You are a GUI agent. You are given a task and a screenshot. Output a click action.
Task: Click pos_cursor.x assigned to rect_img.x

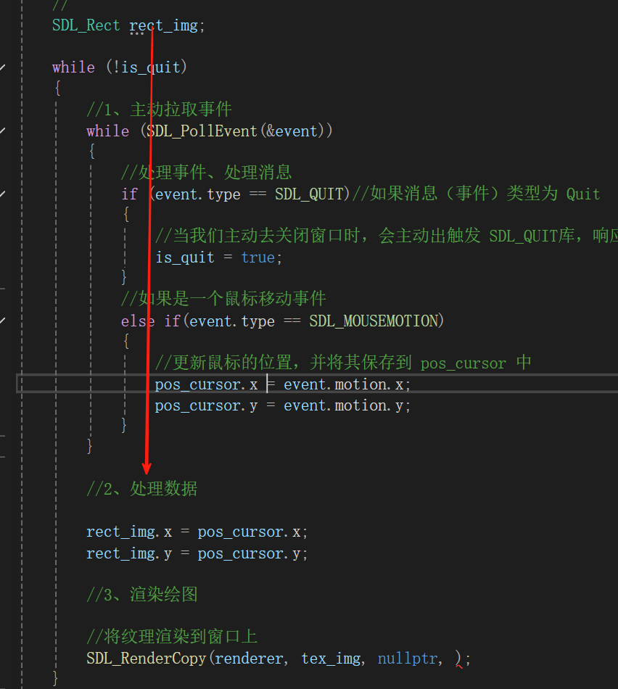(x=250, y=532)
